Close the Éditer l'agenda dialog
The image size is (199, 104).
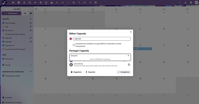[131, 32]
